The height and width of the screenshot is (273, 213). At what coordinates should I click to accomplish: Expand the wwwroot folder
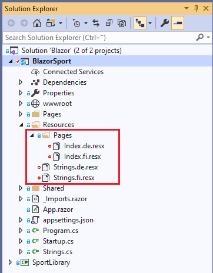[21, 104]
